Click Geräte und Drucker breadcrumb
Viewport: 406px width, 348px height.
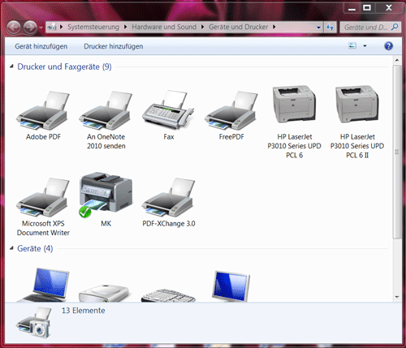[238, 27]
